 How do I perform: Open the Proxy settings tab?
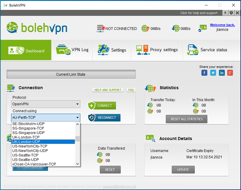(x=157, y=50)
